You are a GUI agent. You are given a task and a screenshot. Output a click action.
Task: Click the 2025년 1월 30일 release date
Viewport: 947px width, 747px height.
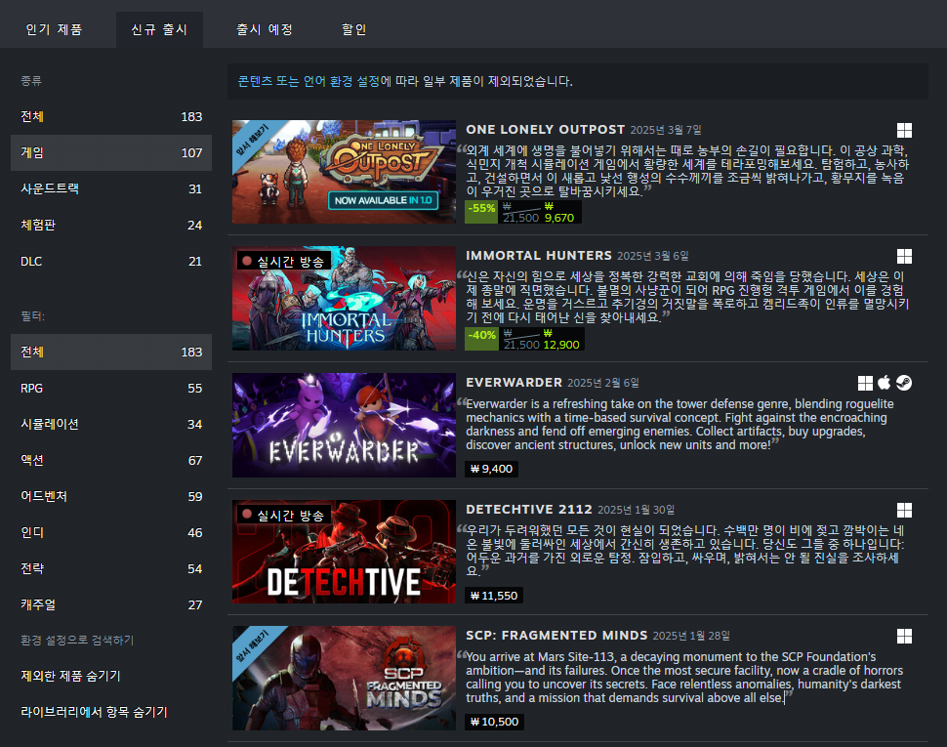coord(636,511)
